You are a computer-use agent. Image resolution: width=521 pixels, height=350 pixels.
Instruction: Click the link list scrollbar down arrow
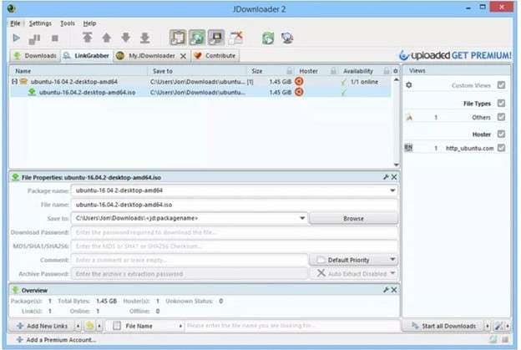[x=396, y=165]
